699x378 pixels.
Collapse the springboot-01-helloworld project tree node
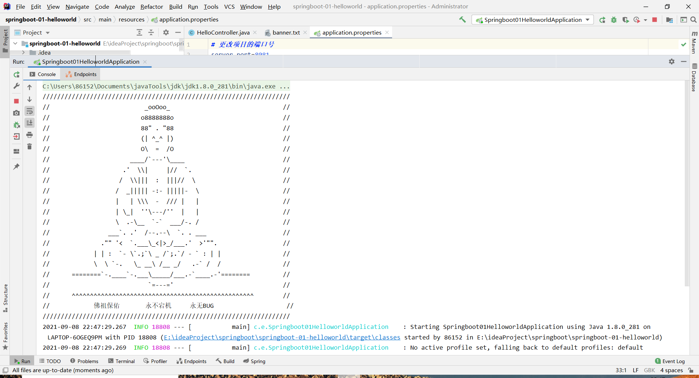tap(15, 43)
